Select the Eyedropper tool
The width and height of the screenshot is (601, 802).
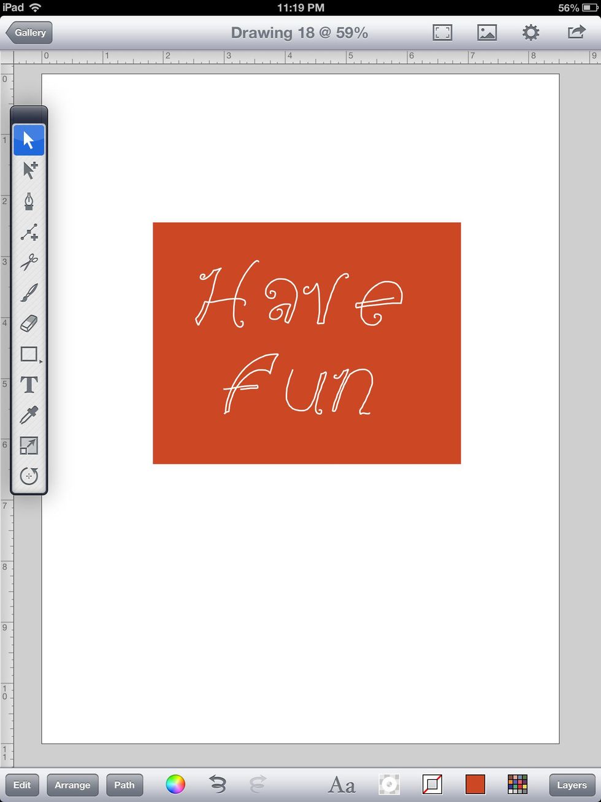[29, 415]
